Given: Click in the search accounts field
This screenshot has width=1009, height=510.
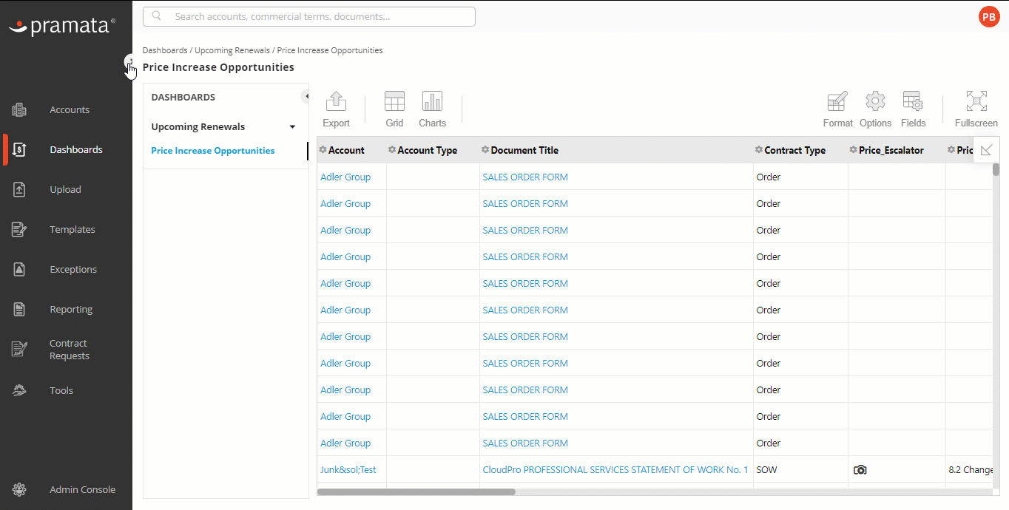Looking at the screenshot, I should coord(309,16).
